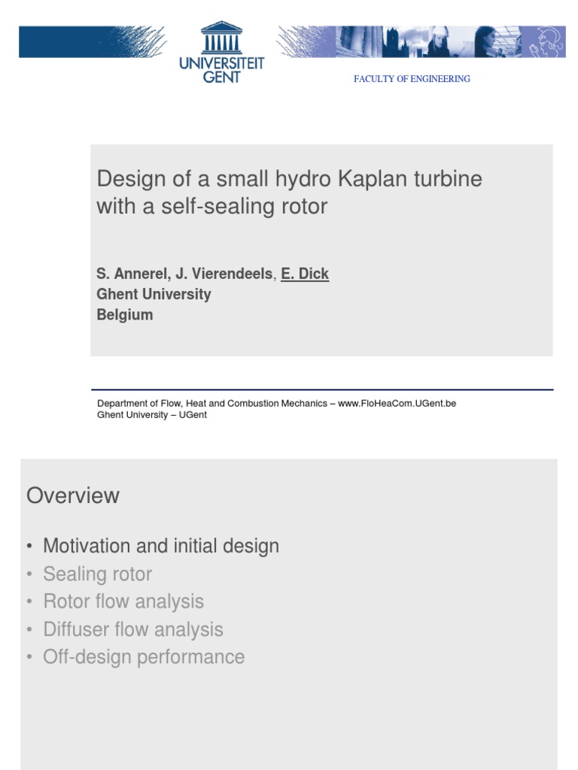This screenshot has width=578, height=770.
Task: Click the Overview slide heading
Action: pyautogui.click(x=73, y=495)
